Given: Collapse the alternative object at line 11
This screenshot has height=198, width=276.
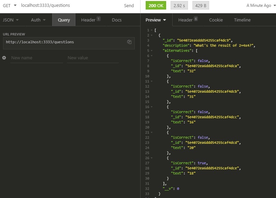Looking at the screenshot, I should 151,81.
